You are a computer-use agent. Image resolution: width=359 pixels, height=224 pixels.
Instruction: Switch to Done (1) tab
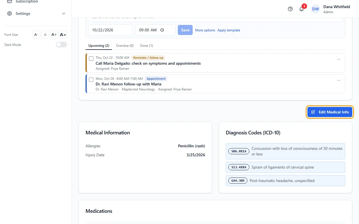tap(147, 46)
